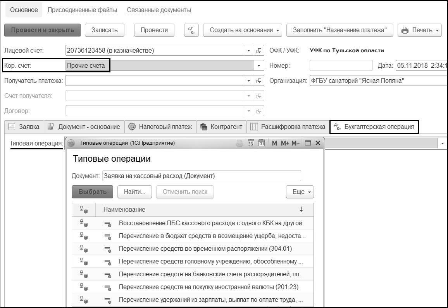Click the lock icon in table header column
This screenshot has height=308, width=448.
[83, 210]
